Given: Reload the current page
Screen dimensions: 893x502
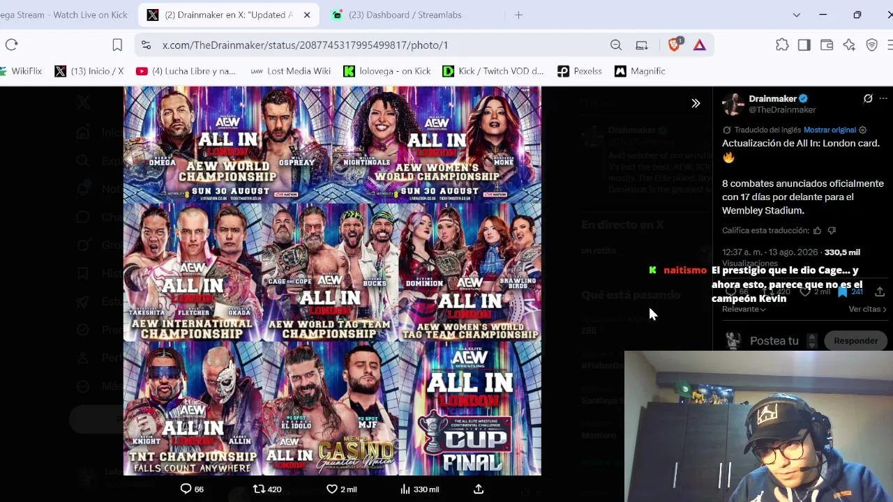Looking at the screenshot, I should [11, 45].
